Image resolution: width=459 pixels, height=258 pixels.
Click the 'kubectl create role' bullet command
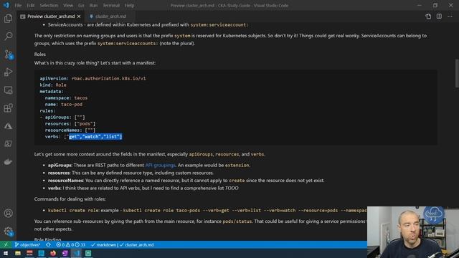pos(73,210)
